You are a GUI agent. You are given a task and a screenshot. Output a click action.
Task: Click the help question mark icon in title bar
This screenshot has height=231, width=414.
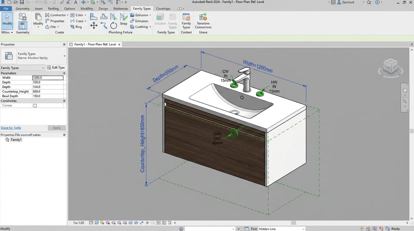pyautogui.click(x=377, y=2)
